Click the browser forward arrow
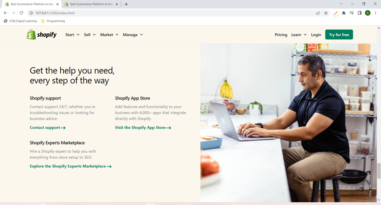The width and height of the screenshot is (381, 205). [x=13, y=13]
